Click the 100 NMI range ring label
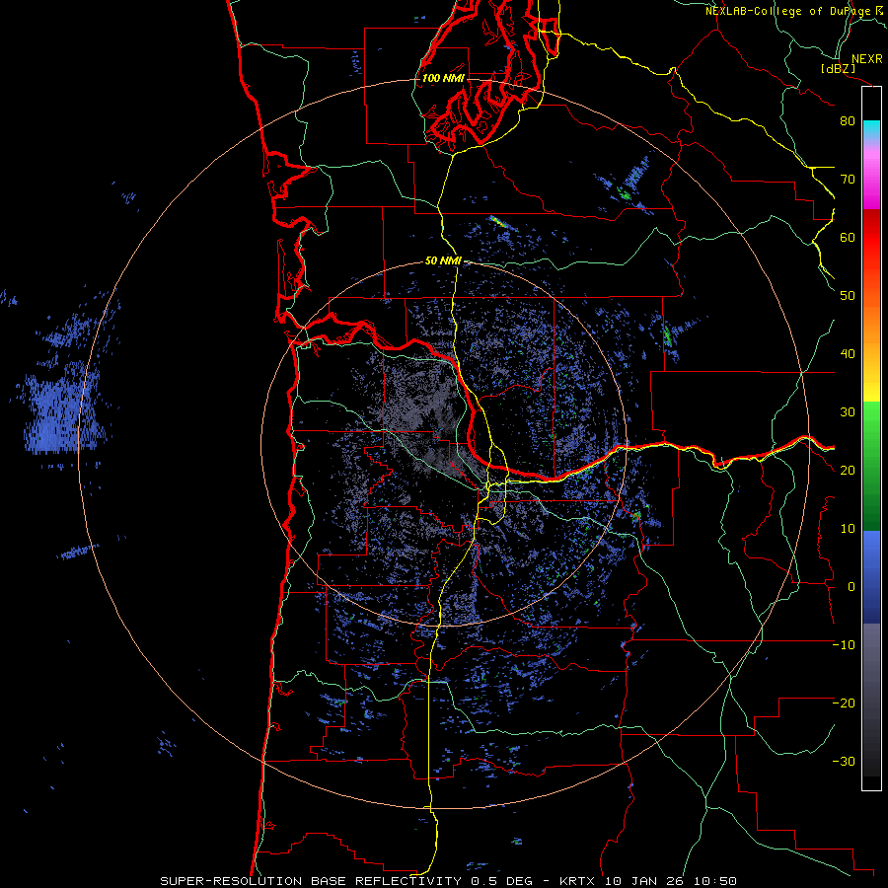 pos(443,78)
